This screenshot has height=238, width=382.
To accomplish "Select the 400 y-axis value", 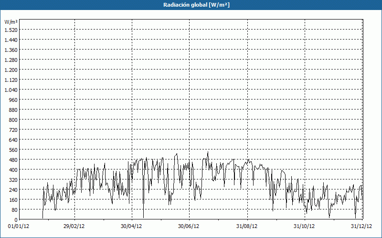I will (13, 170).
